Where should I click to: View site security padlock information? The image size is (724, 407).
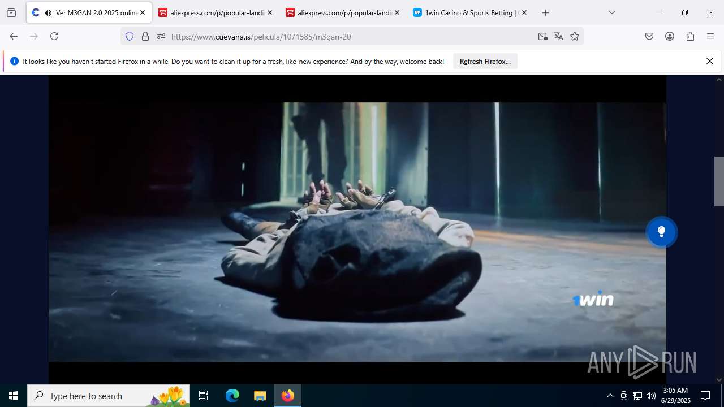click(145, 36)
